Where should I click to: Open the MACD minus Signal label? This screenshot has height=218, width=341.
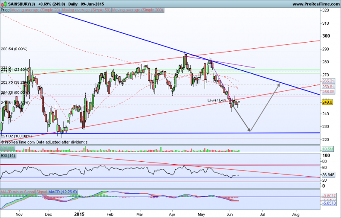(18, 192)
